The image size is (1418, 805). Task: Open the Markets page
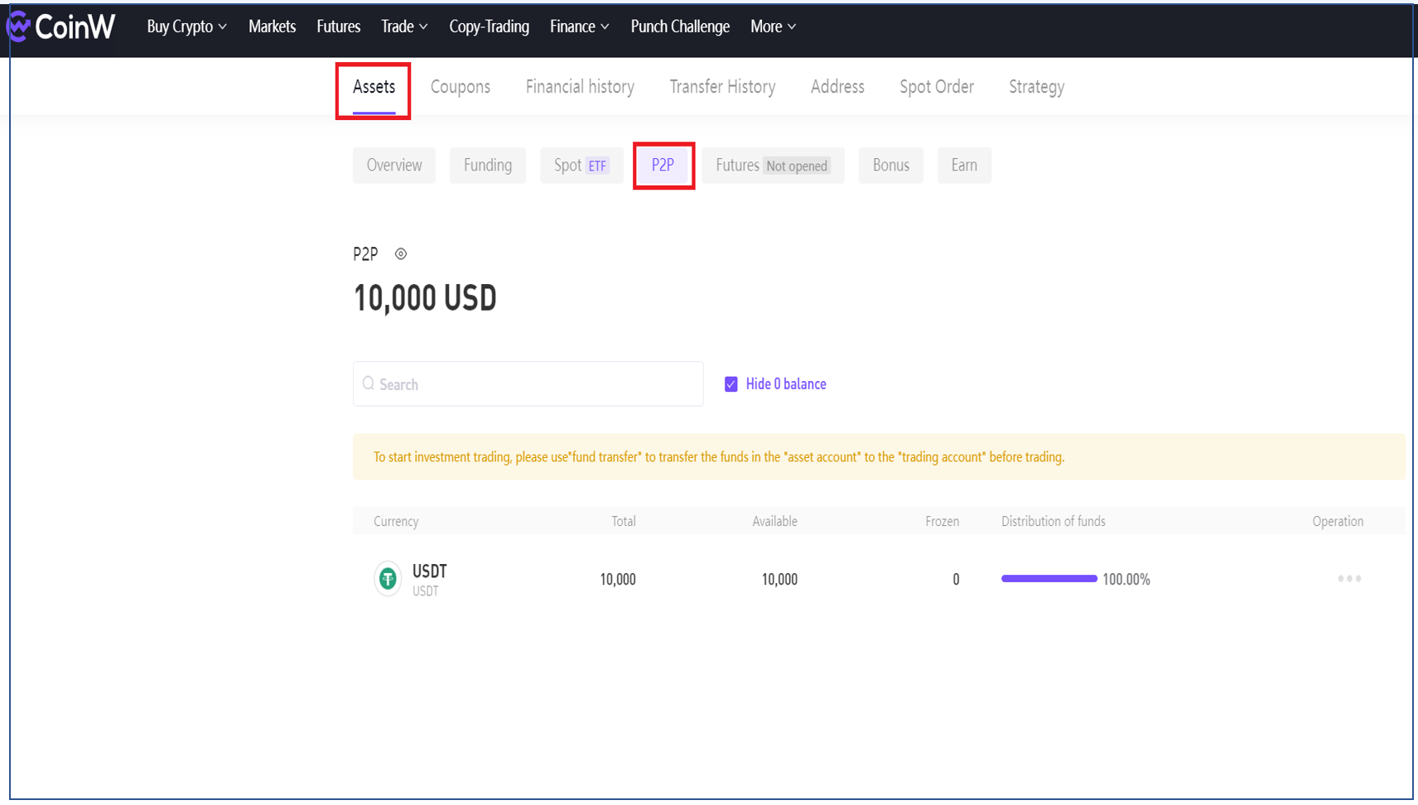[273, 27]
